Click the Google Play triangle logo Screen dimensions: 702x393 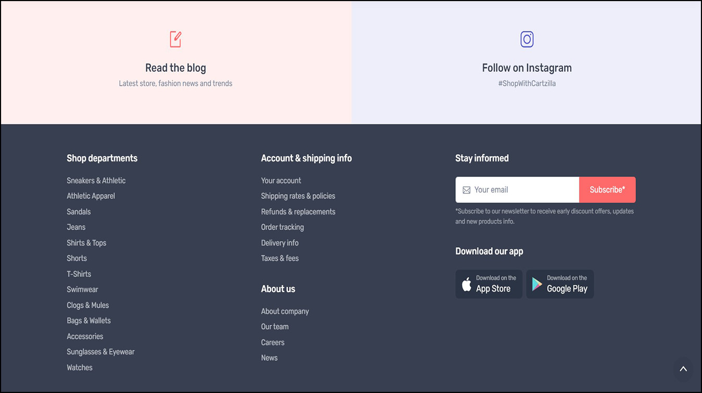click(537, 284)
